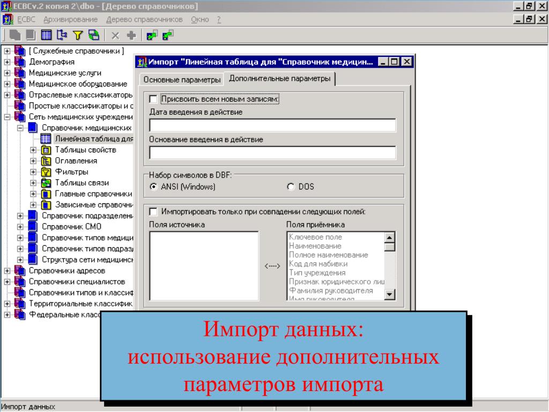The width and height of the screenshot is (549, 412).
Task: Expand Фильтры node
Action: pos(33,172)
